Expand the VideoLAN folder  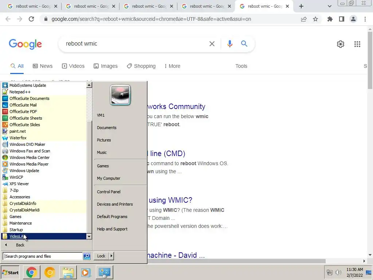[x=44, y=236]
